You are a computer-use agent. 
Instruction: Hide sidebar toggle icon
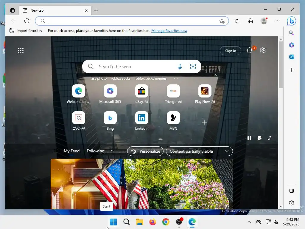[x=292, y=191]
